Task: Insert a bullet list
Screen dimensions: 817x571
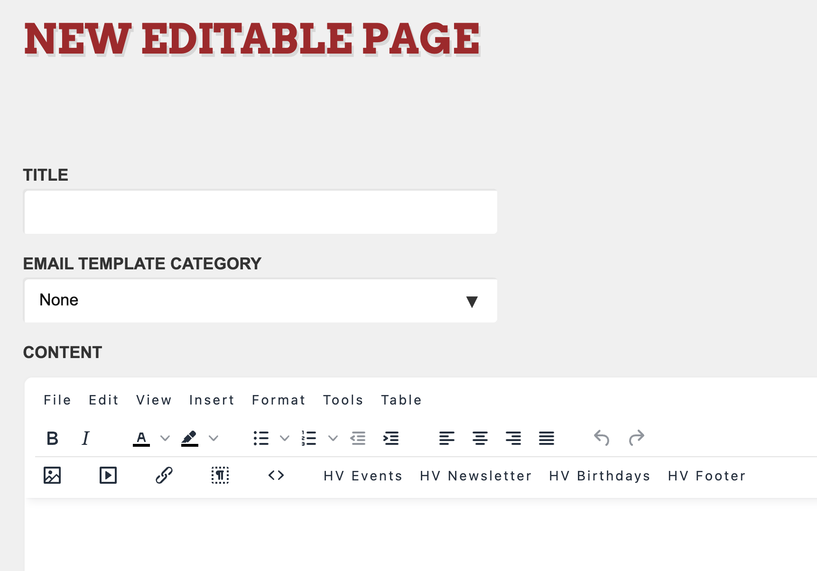Action: click(x=261, y=438)
